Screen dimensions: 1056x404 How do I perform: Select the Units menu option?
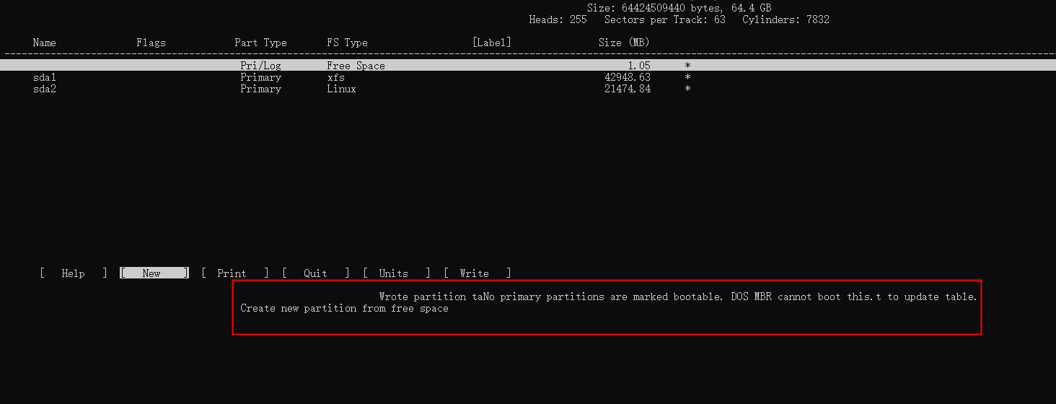(x=397, y=273)
